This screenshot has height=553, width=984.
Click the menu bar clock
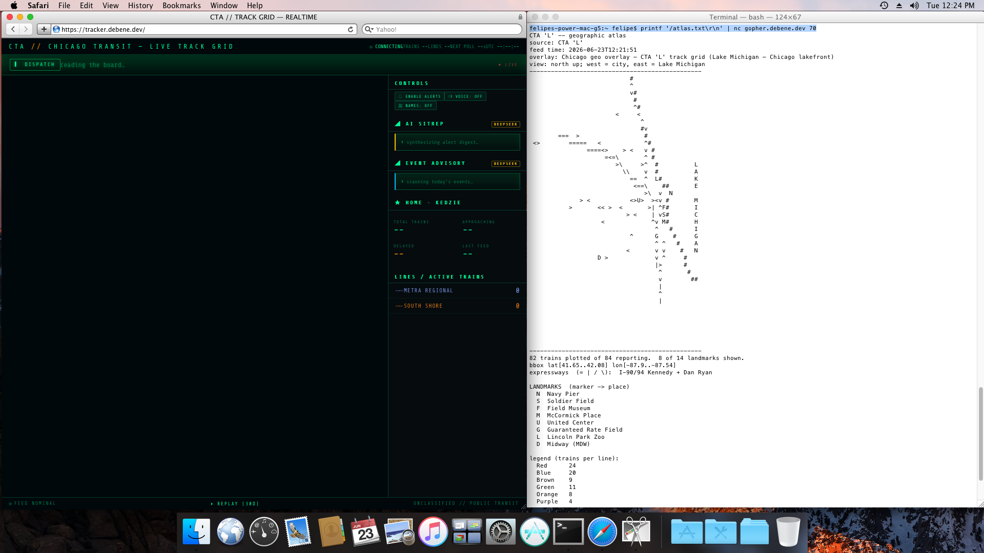pyautogui.click(x=950, y=6)
